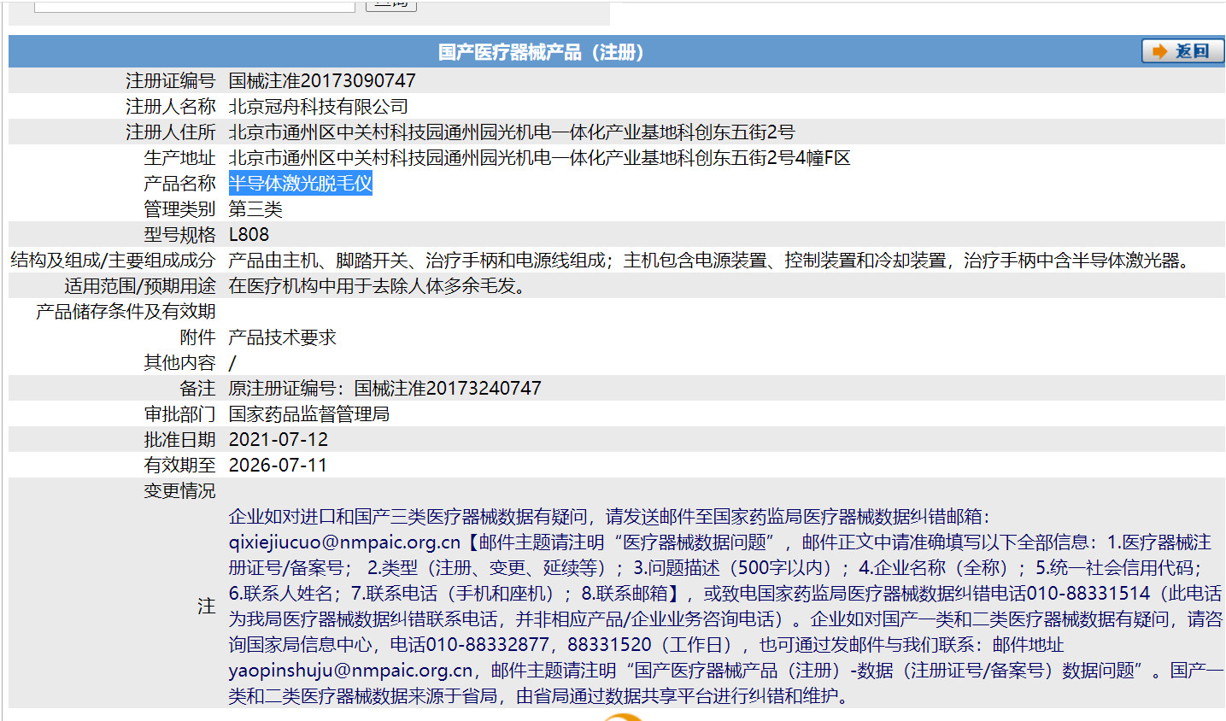Click intended use text 在医疗机构中用于去除人体多余毛发

coord(377,285)
